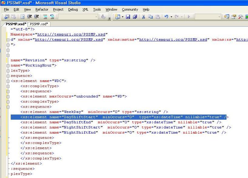Viewport: 248px width, 178px height.
Task: Open the Solution Explorer window icon
Action: click(x=226, y=16)
